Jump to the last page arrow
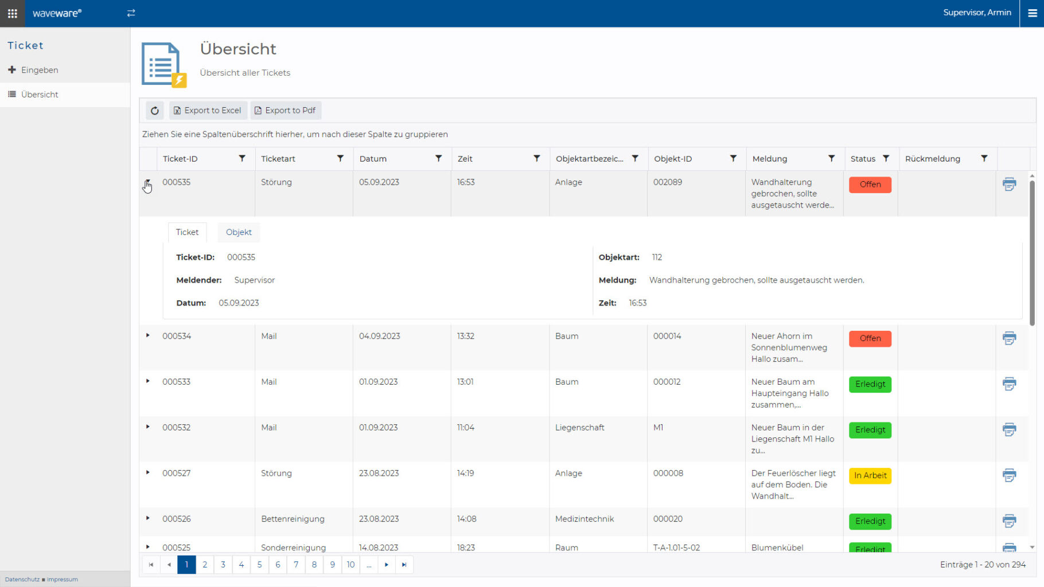Image resolution: width=1044 pixels, height=587 pixels. (x=404, y=565)
